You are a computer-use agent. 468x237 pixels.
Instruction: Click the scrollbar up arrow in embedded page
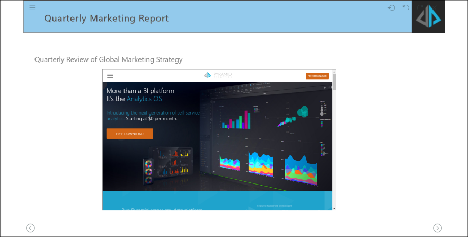click(x=334, y=72)
